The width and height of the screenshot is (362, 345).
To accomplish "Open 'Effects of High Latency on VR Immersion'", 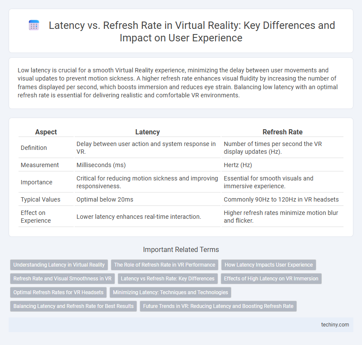I will click(271, 279).
